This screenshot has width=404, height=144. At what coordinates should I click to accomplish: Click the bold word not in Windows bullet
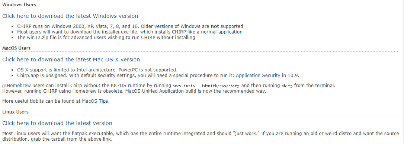(215, 26)
